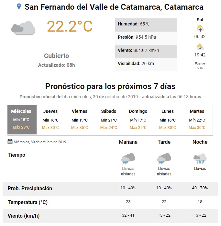Click the Prob. Precipitación row label
The height and width of the screenshot is (226, 221).
click(30, 188)
